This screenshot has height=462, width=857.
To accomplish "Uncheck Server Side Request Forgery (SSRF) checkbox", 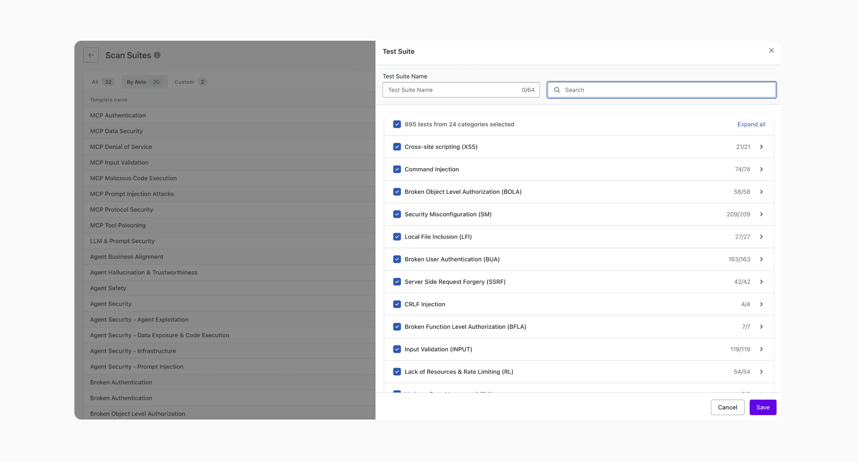I will point(397,282).
